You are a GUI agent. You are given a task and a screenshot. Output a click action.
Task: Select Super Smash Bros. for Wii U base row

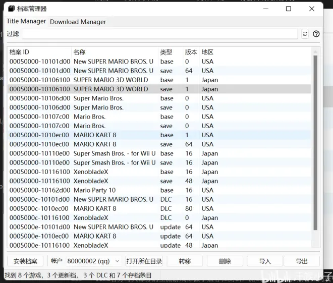[x=159, y=153]
